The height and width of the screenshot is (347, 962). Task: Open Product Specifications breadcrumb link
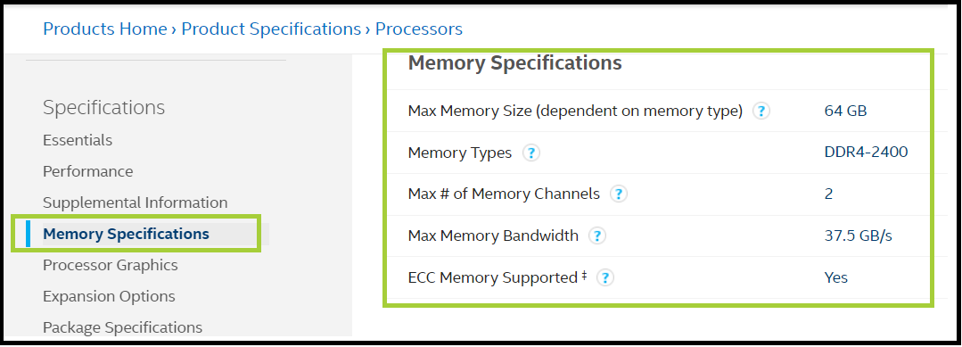271,29
